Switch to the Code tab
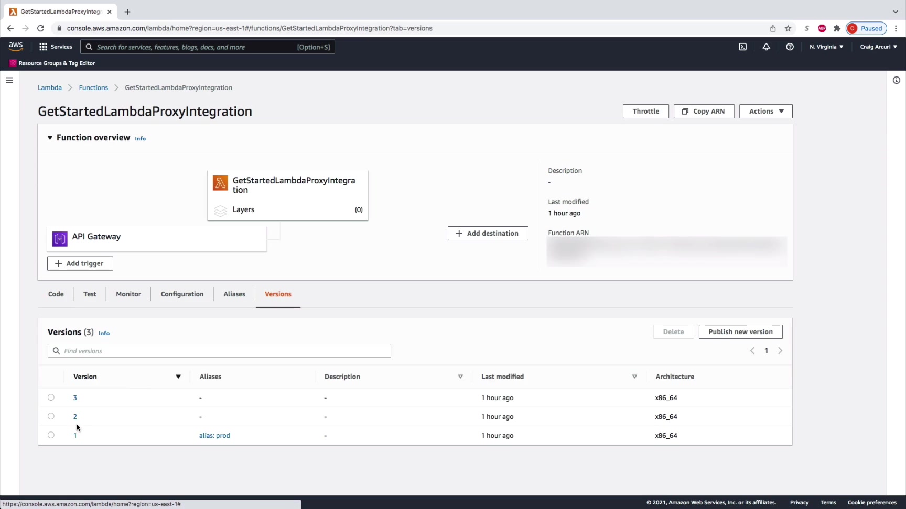 pyautogui.click(x=56, y=294)
